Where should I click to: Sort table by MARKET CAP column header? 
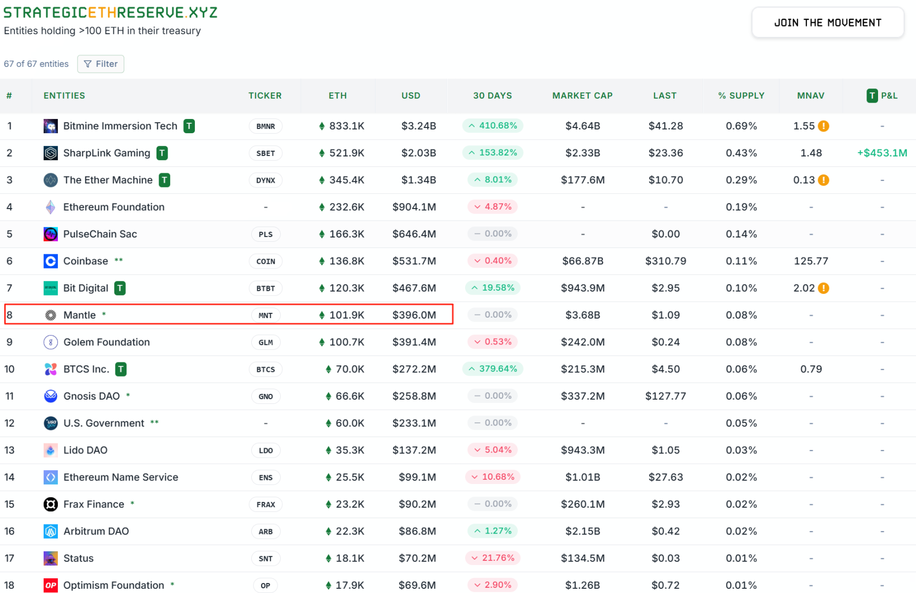pyautogui.click(x=582, y=96)
